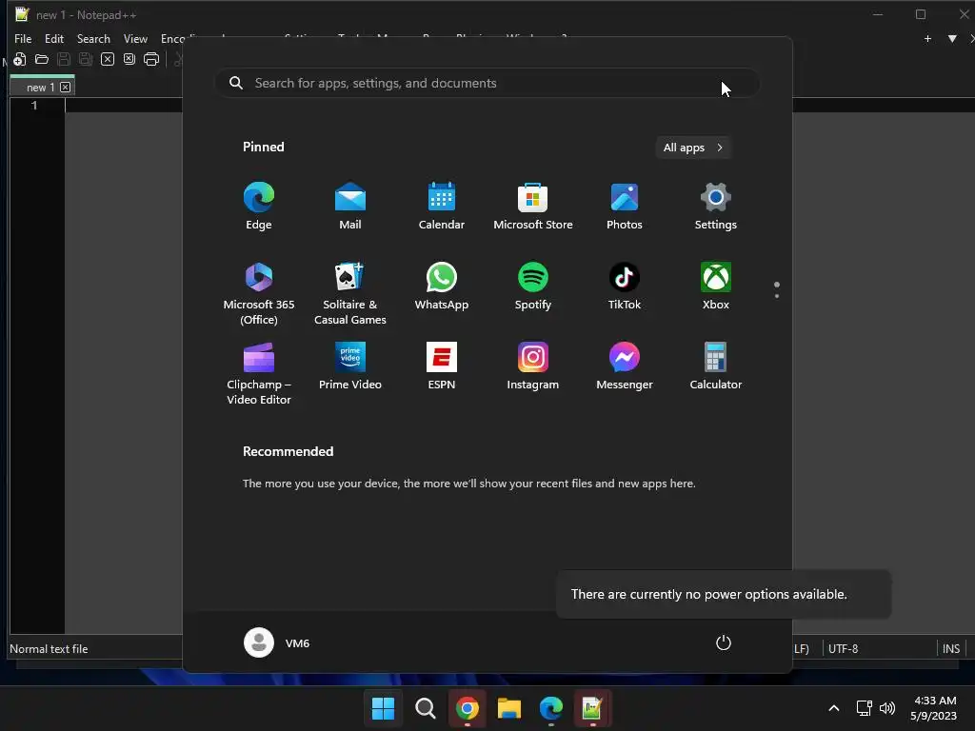The image size is (975, 731).
Task: Launch Spotify
Action: (533, 286)
